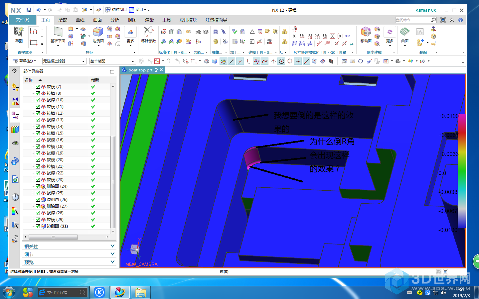
Task: Open Assembly Navigator sidebar icon
Action: (x=15, y=87)
